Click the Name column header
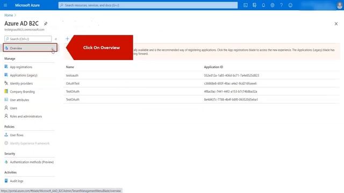Image resolution: width=344 pixels, height=193 pixels. [x=70, y=67]
